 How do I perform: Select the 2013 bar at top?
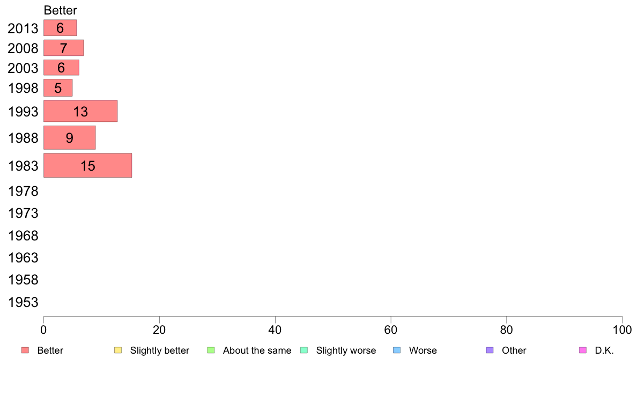60,28
